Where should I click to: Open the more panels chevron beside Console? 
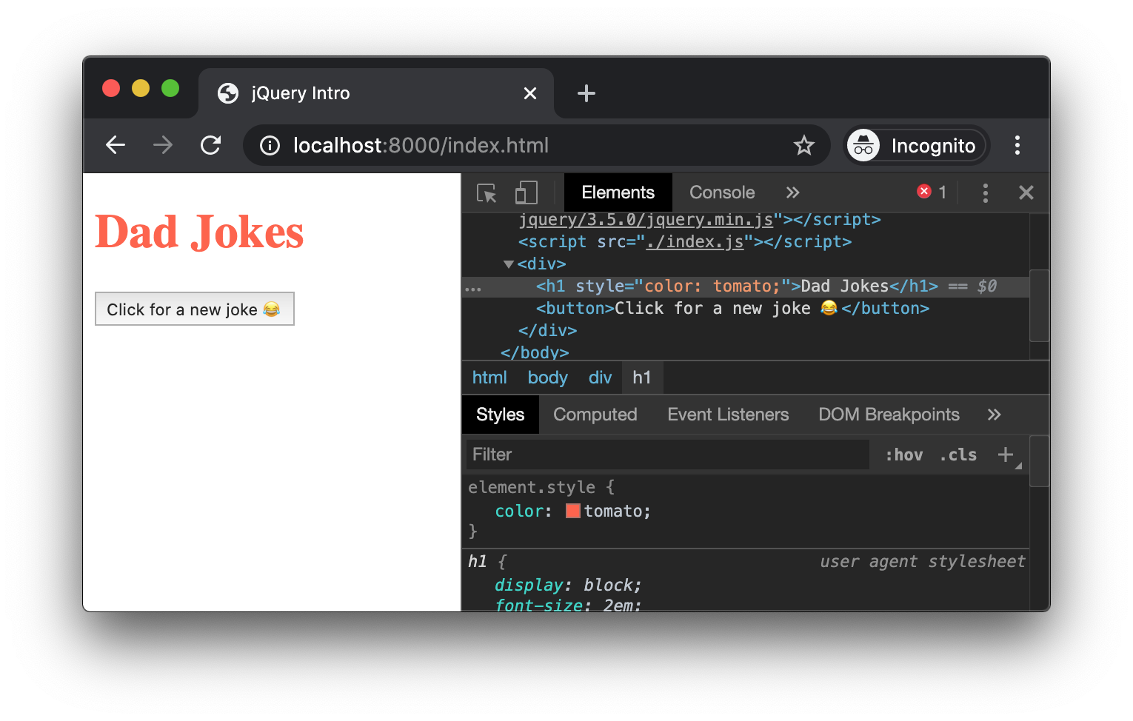792,192
